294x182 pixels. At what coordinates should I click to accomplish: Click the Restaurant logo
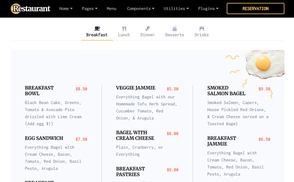coord(31,9)
